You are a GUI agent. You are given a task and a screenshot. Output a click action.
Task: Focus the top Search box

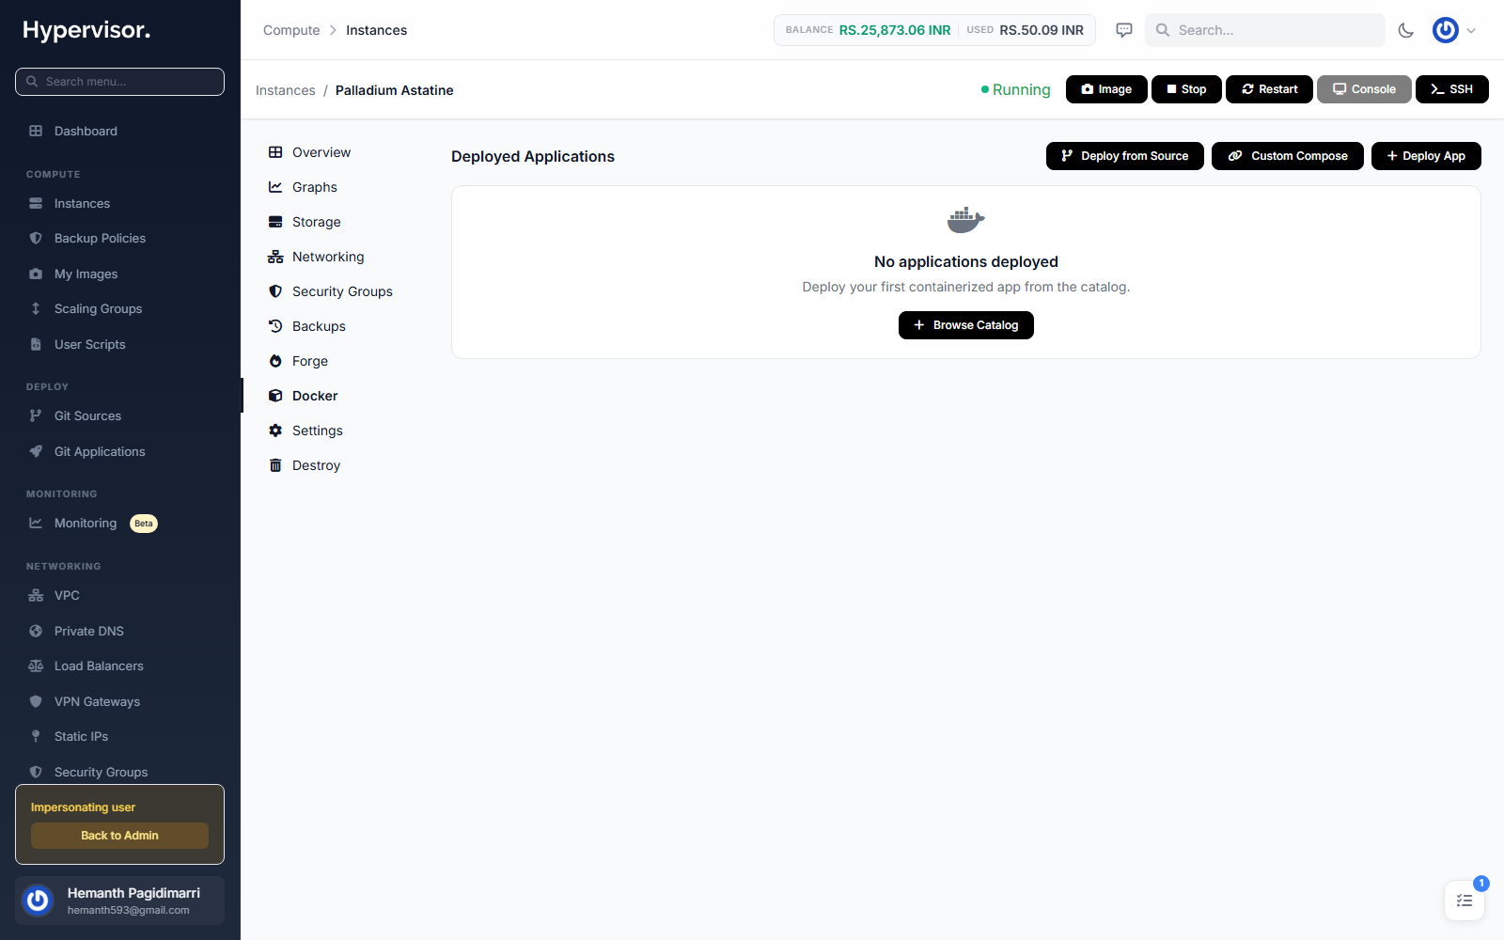point(1265,30)
